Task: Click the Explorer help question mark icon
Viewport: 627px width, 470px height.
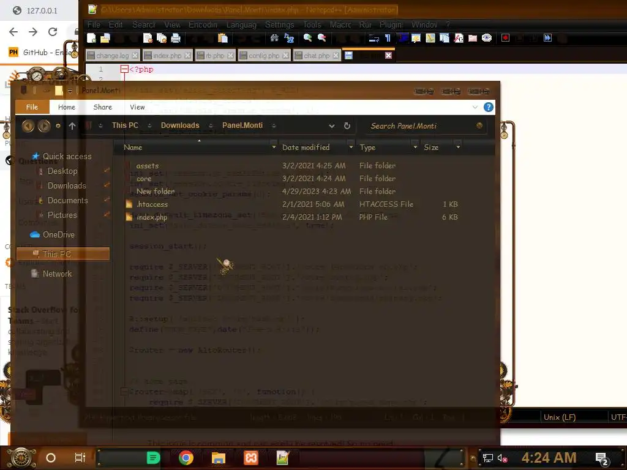Action: pyautogui.click(x=488, y=107)
